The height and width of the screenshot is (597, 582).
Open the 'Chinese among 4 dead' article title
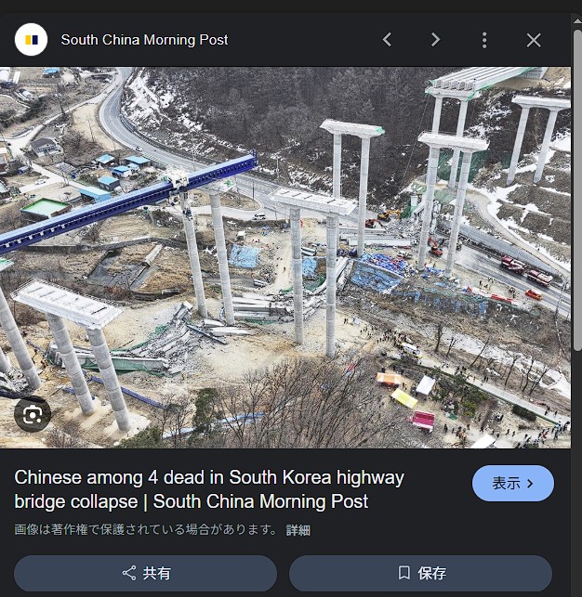click(209, 489)
